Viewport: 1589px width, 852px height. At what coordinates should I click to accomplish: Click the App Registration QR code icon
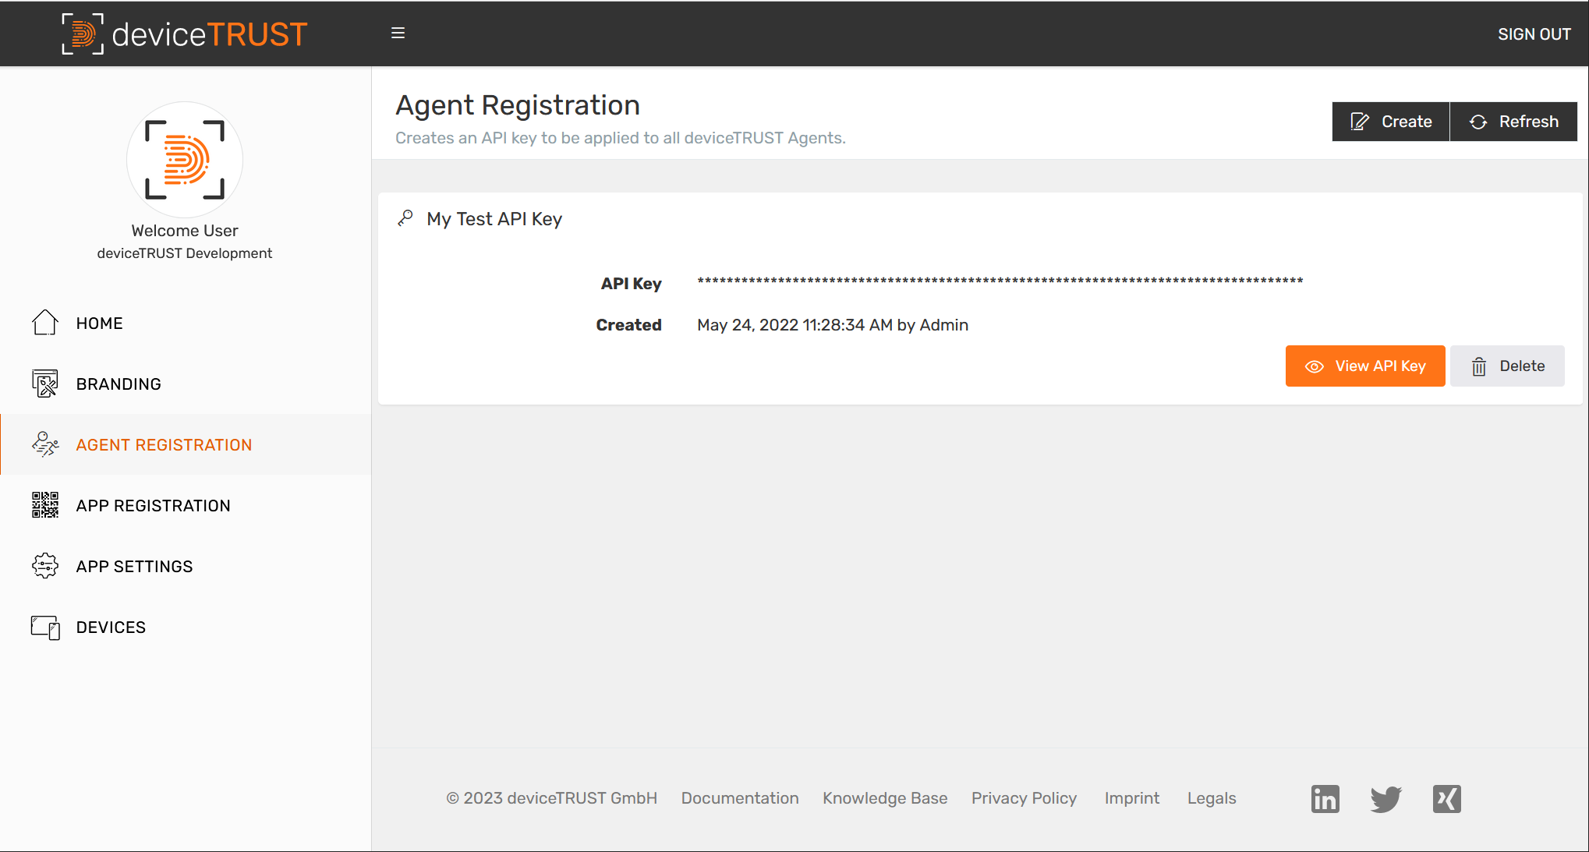(44, 507)
